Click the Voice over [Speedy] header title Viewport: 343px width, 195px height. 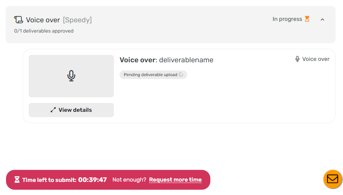59,20
